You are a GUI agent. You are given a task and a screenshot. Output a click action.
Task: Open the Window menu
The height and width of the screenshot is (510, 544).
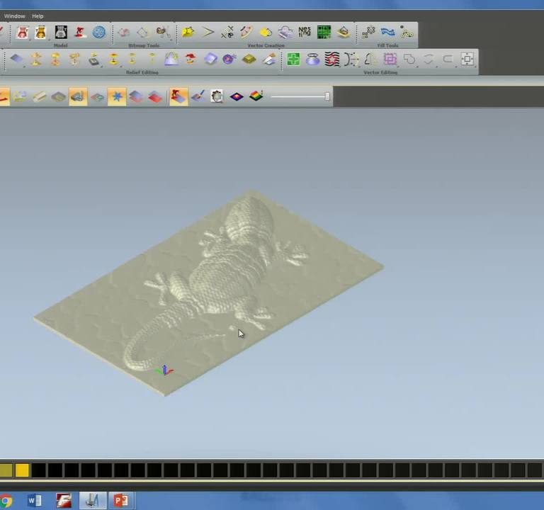(x=14, y=16)
